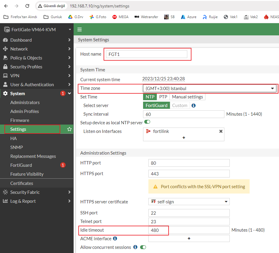Open the Firefox'tan Alındı bookmark folder
Viewport: 279px width, 253px height.
[x=20, y=17]
